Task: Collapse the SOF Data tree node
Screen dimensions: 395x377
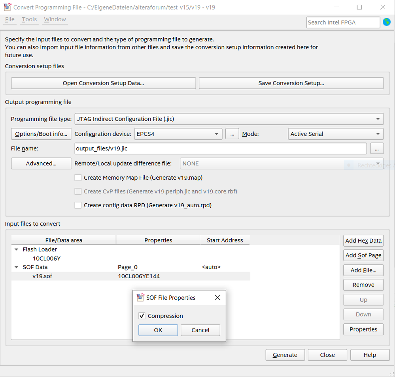Action: click(x=17, y=267)
